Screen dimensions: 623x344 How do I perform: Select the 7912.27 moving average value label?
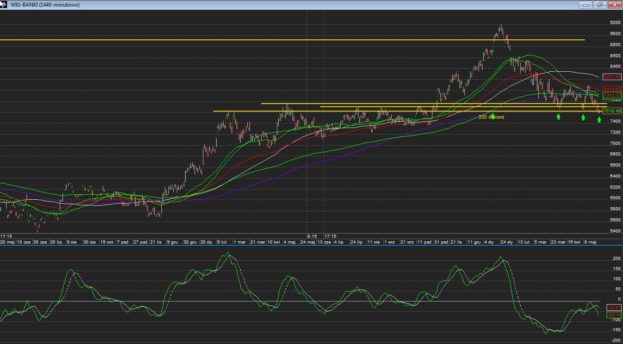[x=612, y=95]
